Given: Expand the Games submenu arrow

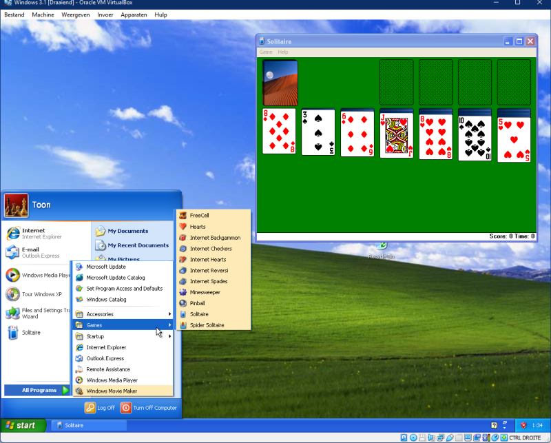Looking at the screenshot, I should [x=169, y=325].
